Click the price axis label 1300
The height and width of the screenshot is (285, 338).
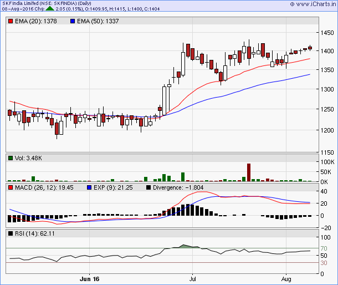click(x=327, y=89)
